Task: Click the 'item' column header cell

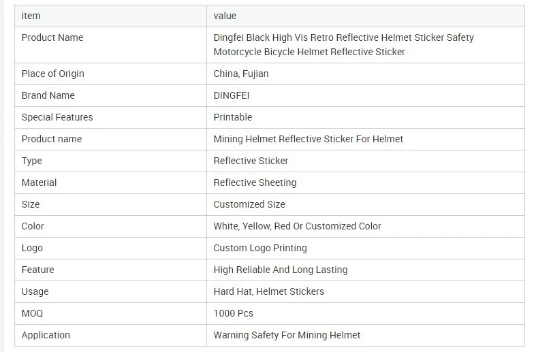Action: (110, 16)
